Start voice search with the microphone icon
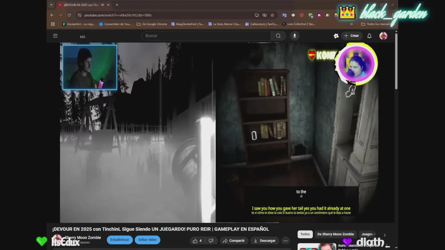This screenshot has width=445, height=250. 294,36
